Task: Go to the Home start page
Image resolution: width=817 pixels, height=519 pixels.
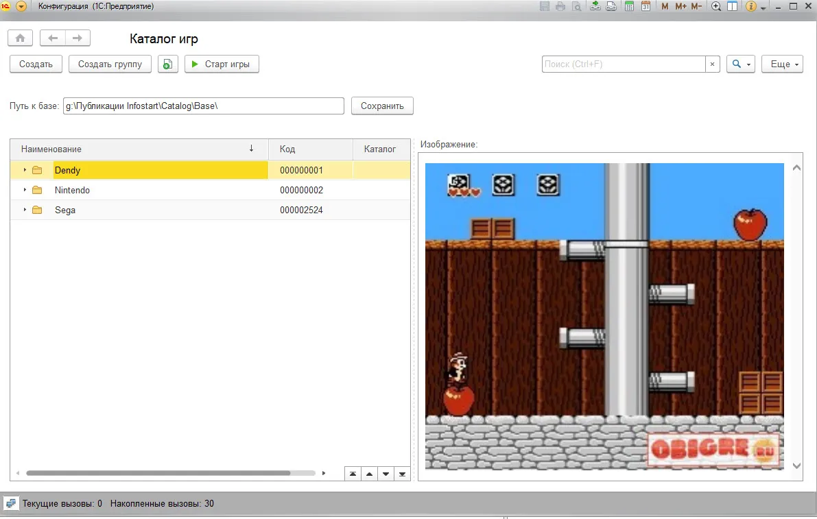Action: [x=21, y=38]
